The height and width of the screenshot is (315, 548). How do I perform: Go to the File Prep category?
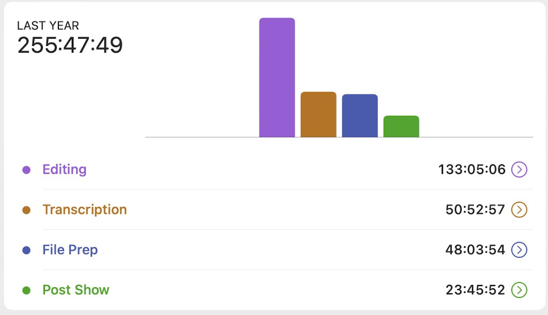pos(70,250)
